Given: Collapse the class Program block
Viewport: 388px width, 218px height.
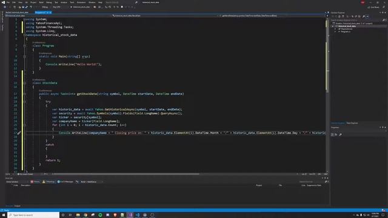Looking at the screenshot, I should click(x=24, y=46).
